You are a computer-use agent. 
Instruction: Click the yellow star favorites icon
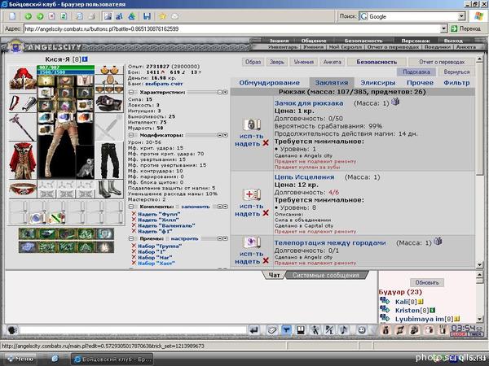[162, 16]
